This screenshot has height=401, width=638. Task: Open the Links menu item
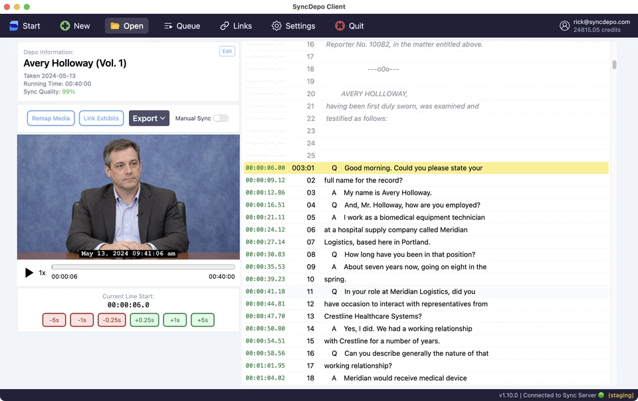coord(243,26)
